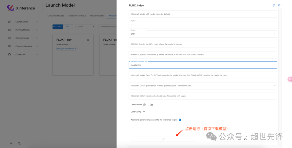
Task: Open the Device dropdown showing GPU
Action: [203, 34]
